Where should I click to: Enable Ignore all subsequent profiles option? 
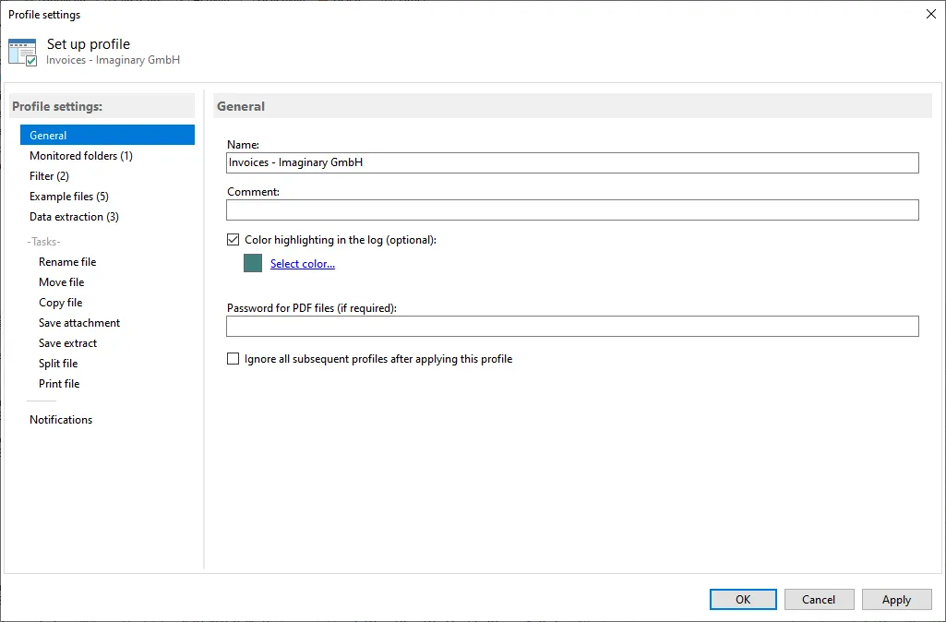click(233, 358)
